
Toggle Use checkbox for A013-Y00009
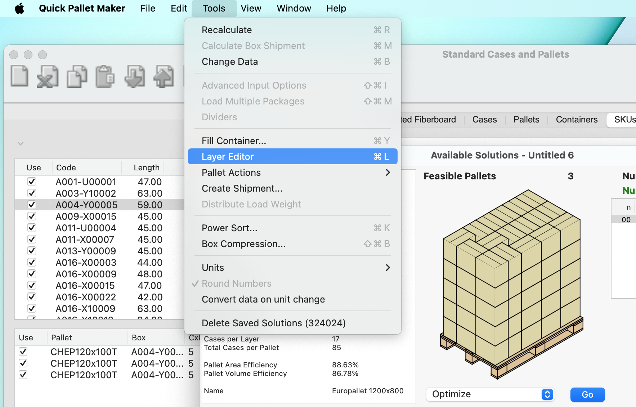coord(32,251)
